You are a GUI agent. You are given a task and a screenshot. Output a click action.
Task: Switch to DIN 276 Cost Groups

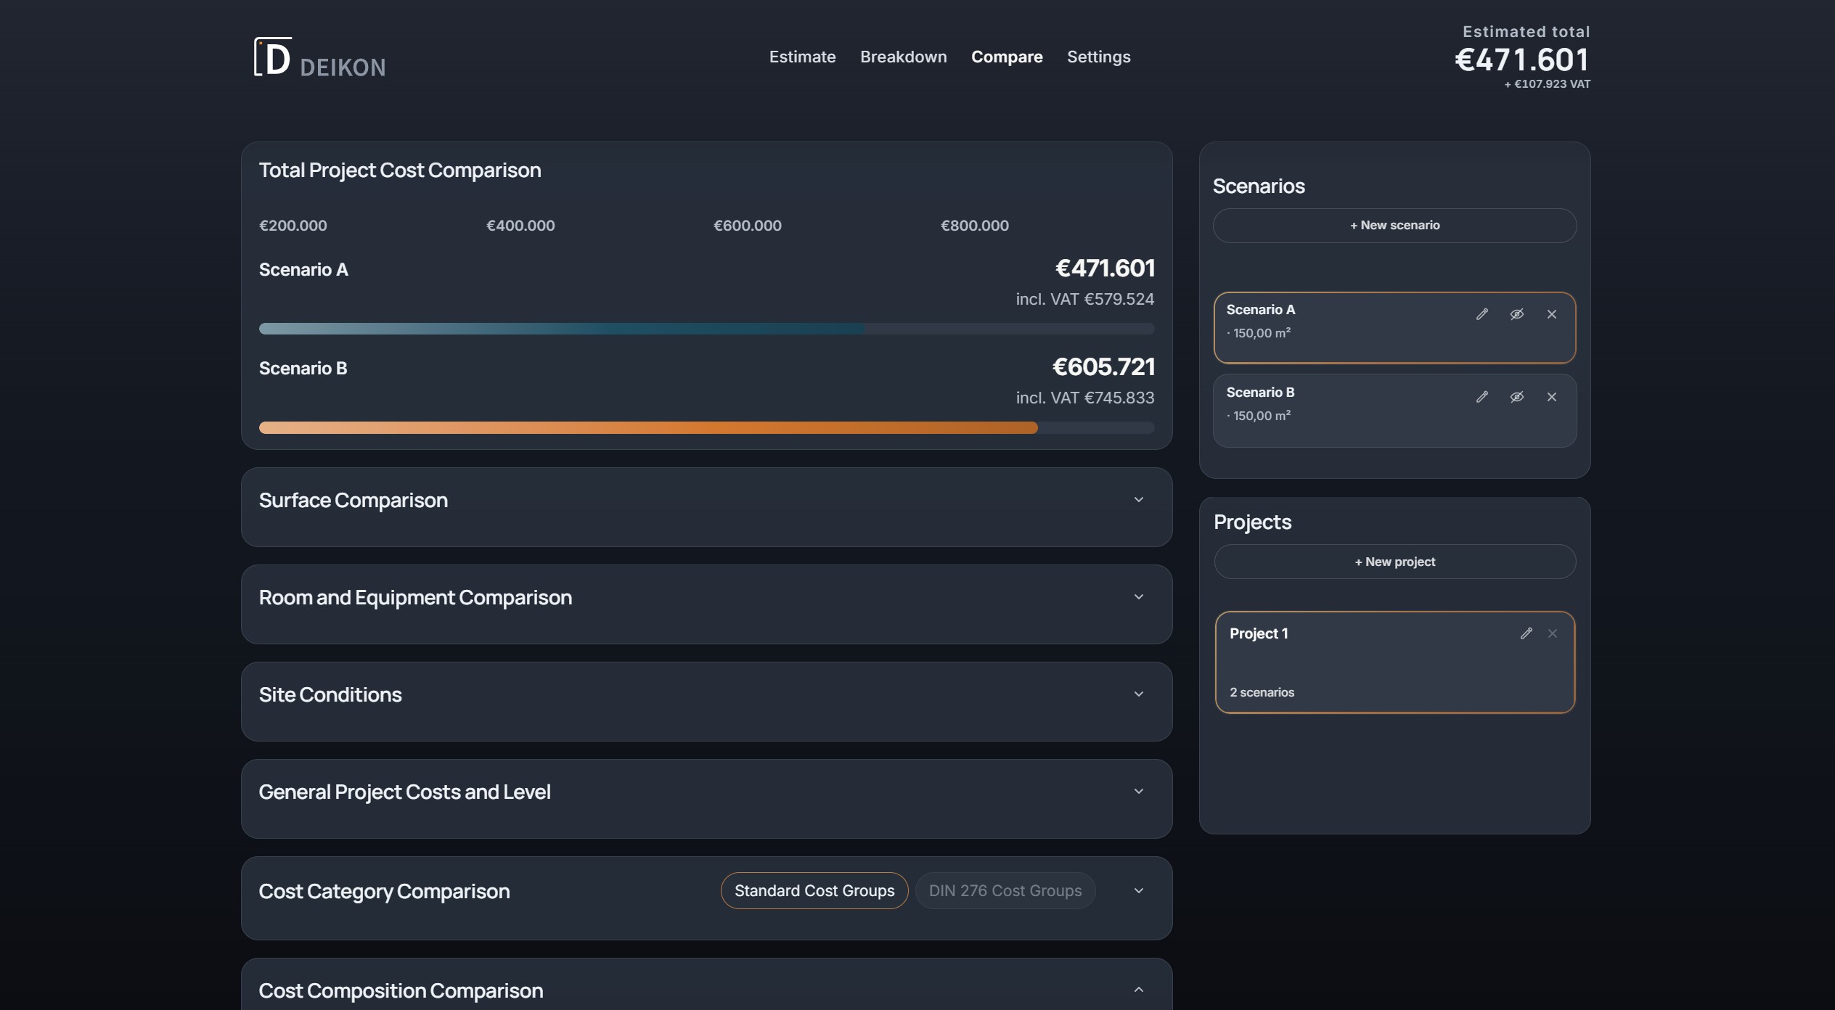pos(1005,890)
